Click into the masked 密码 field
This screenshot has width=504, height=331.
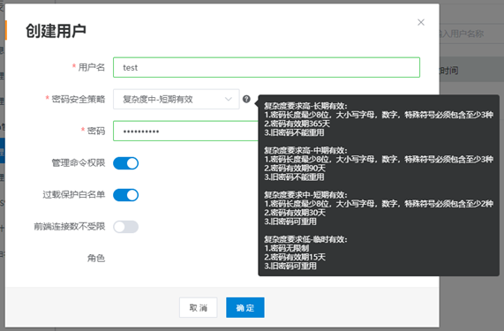pyautogui.click(x=185, y=131)
